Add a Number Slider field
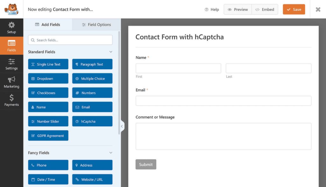This screenshot has height=187, width=326. point(48,121)
